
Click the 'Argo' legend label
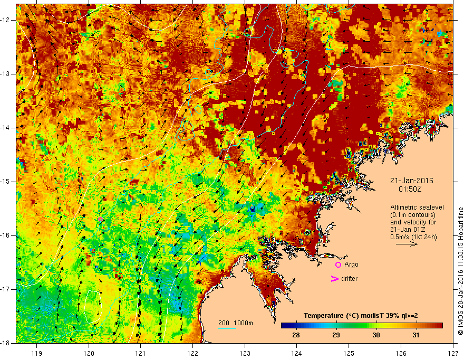point(351,264)
